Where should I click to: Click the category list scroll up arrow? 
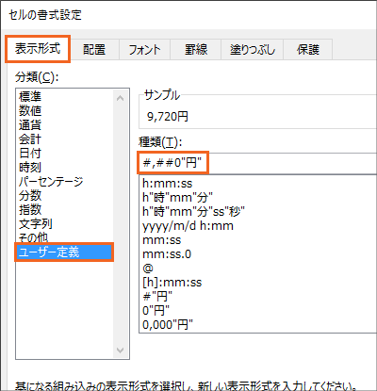tap(120, 98)
